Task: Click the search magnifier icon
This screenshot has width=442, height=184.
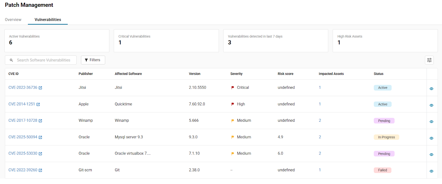Action: click(x=11, y=60)
